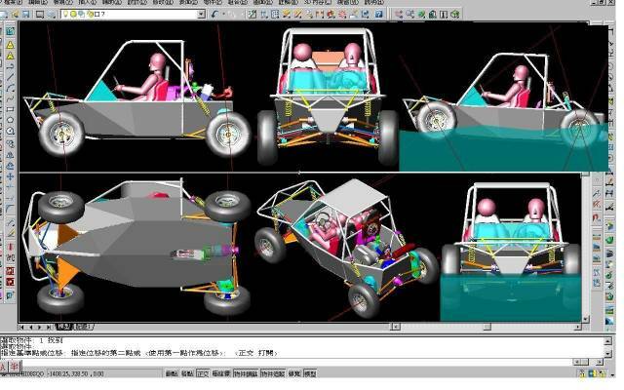Click drawing area vertical scrollbar down arrow
The width and height of the screenshot is (624, 390).
point(585,319)
